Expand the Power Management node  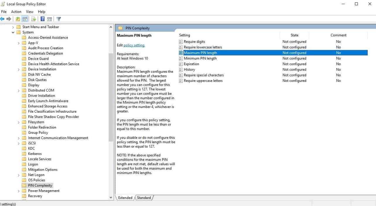tap(19, 191)
